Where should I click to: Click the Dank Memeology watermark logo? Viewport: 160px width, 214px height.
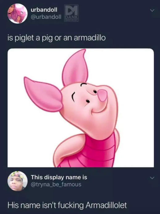[71, 13]
